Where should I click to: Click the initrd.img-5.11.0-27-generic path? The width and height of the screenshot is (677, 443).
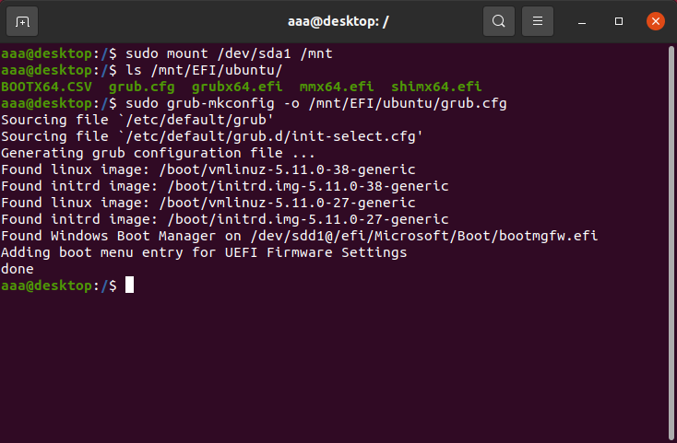point(308,219)
